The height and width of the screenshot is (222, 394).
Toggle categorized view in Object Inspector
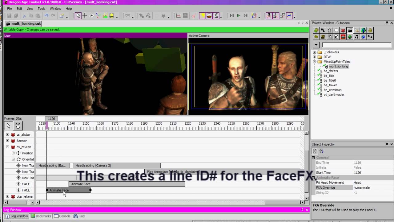coord(315,151)
